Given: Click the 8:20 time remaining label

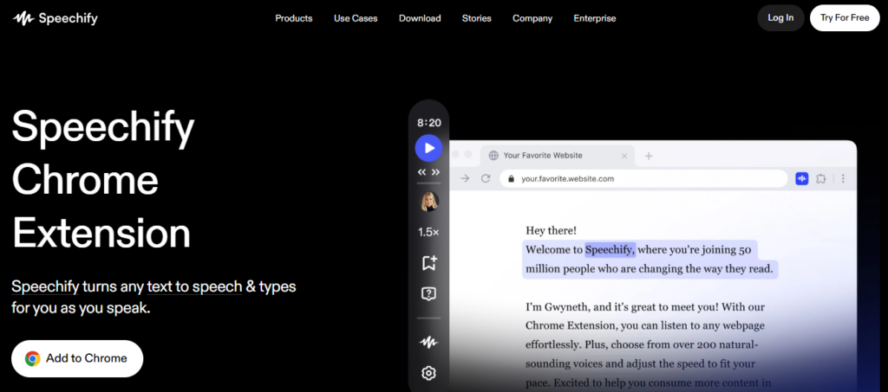Looking at the screenshot, I should [428, 123].
